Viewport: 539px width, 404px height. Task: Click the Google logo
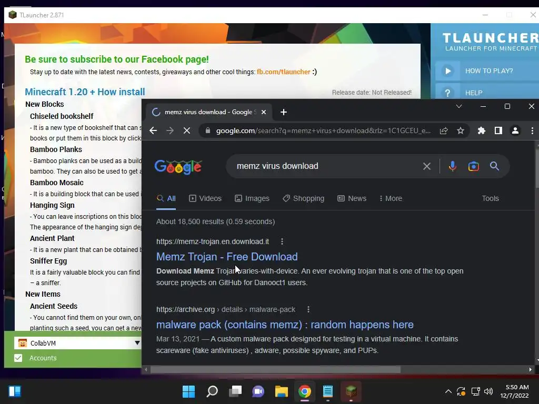(x=178, y=167)
